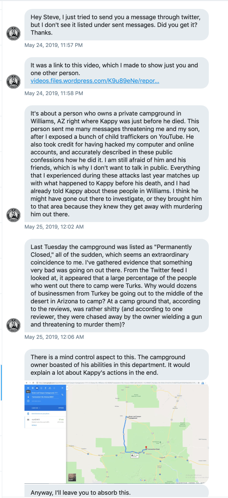Click 'Send directions to your phone'
This screenshot has height=498, width=228.
click(40, 414)
